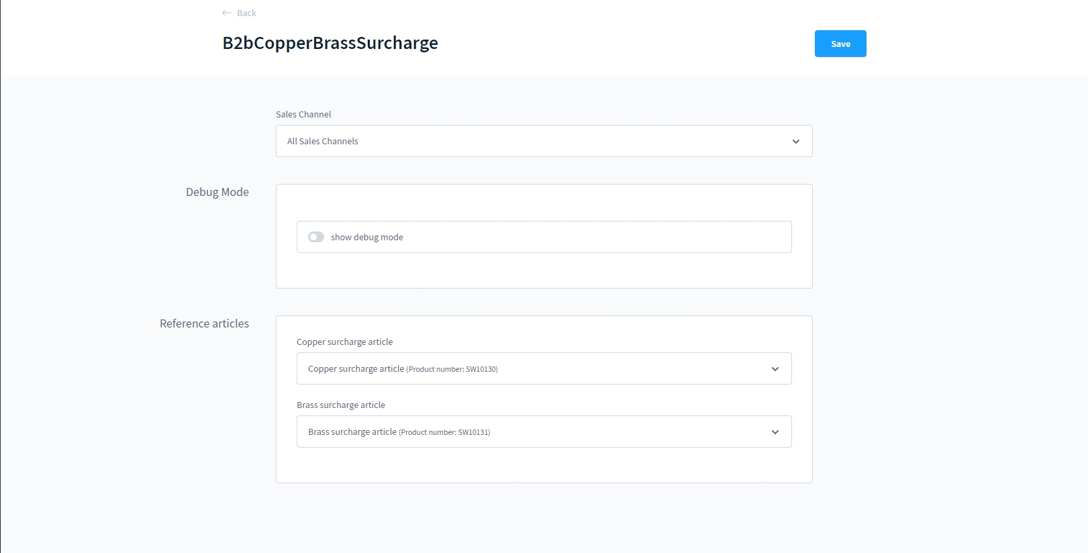
Task: Click the chevron in Brass surcharge dropdown
Action: 775,432
